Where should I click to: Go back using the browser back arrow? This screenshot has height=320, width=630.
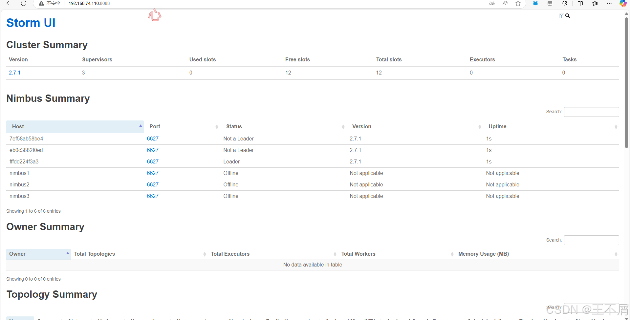pos(9,3)
